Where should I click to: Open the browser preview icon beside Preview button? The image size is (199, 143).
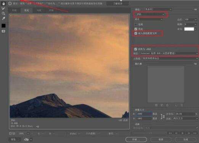coord(26,140)
